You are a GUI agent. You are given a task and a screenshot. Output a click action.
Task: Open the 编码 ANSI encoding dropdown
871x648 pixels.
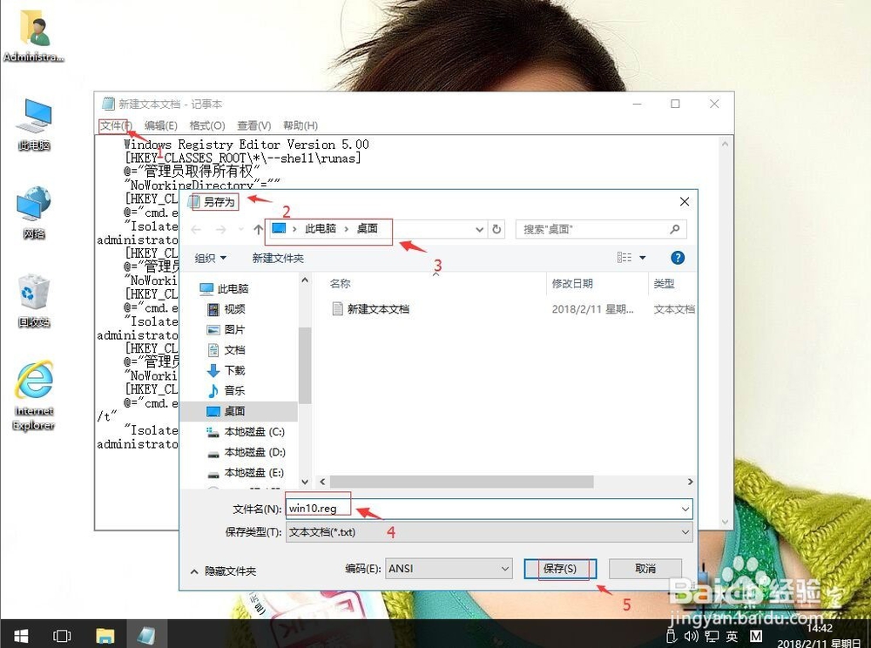(449, 569)
